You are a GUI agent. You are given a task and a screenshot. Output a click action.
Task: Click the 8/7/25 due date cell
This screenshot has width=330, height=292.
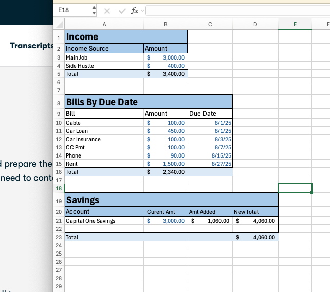(x=210, y=147)
